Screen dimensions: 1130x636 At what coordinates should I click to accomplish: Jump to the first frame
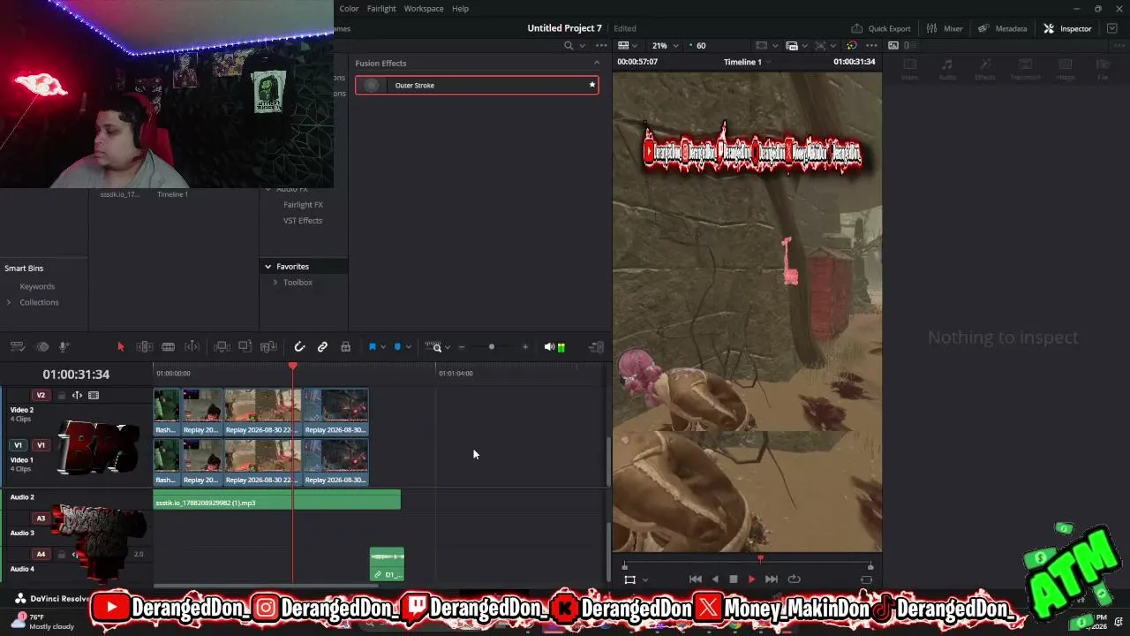[x=696, y=579]
